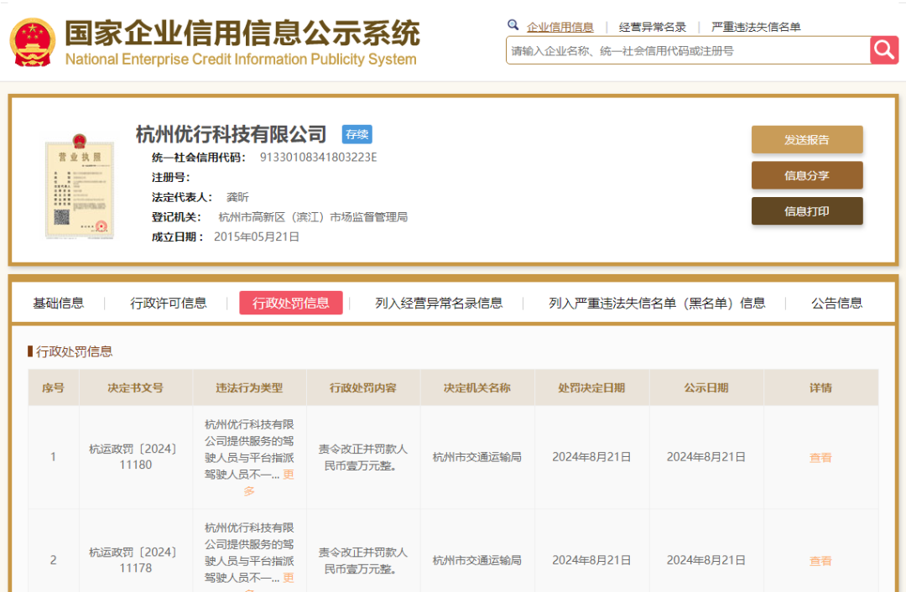Click 查看 for penalty record 11178
Screen dimensions: 906x592
[x=820, y=561]
